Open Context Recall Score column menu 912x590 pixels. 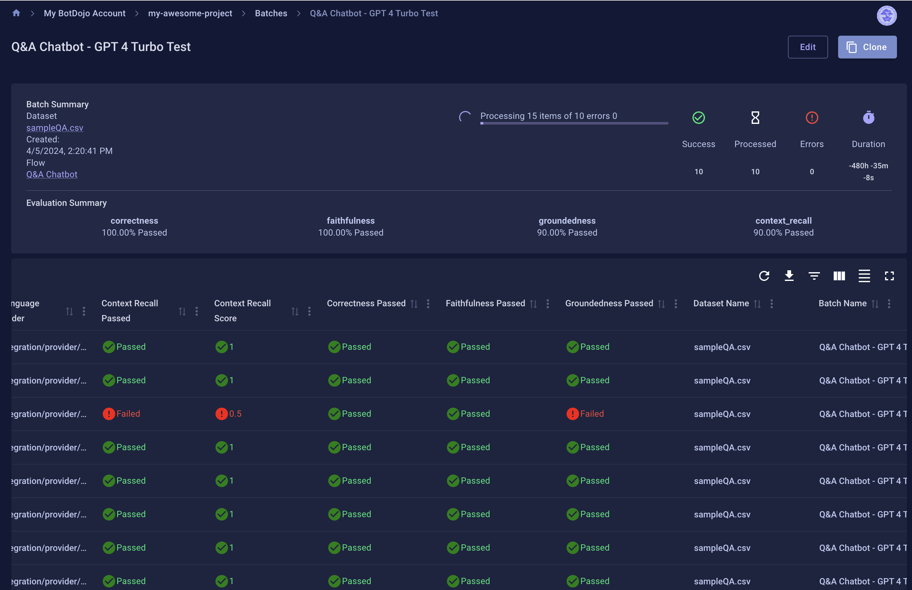pyautogui.click(x=309, y=311)
